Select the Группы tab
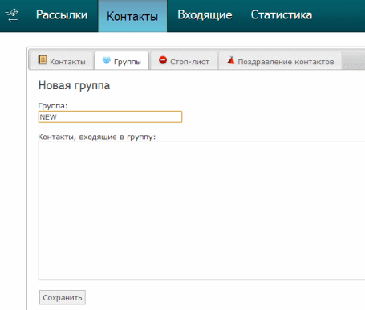Viewport: 365px width, 310px height. [x=122, y=61]
